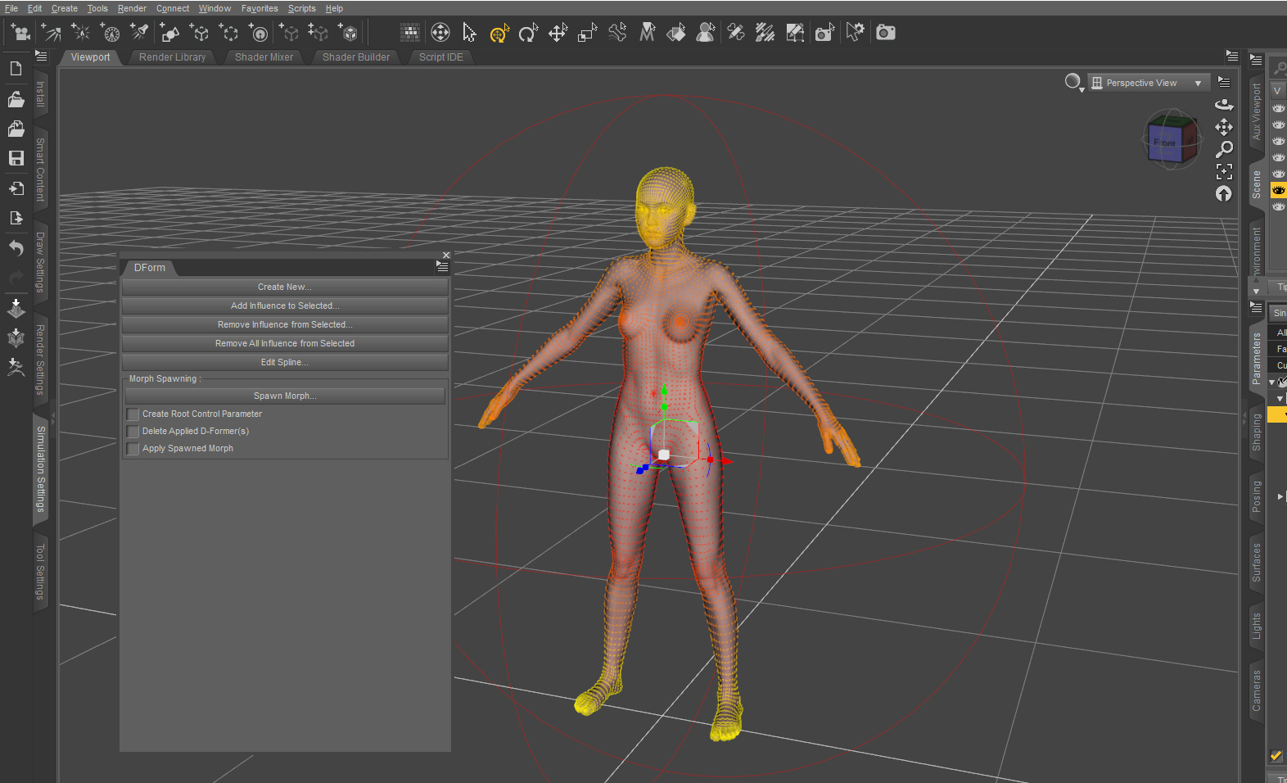Click the viewport Pan control icon
The width and height of the screenshot is (1287, 783).
pyautogui.click(x=1224, y=127)
